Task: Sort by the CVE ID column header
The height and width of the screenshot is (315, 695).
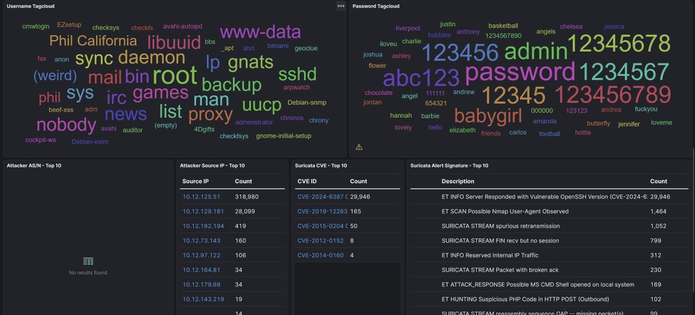Action: (307, 181)
